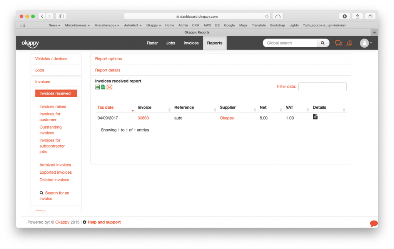Click the Global search input field
Viewport: 394px width, 249px height.
click(290, 43)
